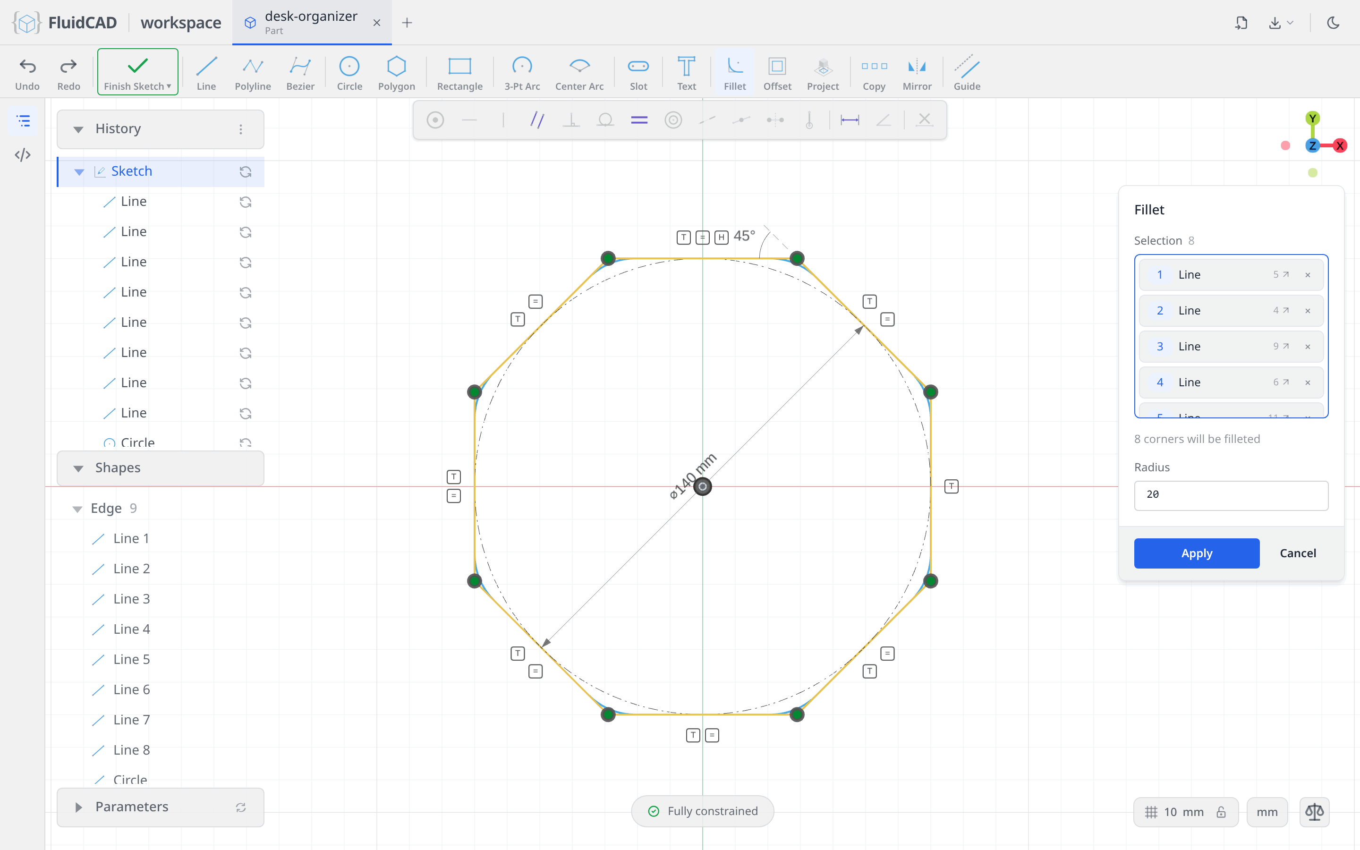Apply the parallel constraint
Viewport: 1360px width, 850px height.
point(537,120)
